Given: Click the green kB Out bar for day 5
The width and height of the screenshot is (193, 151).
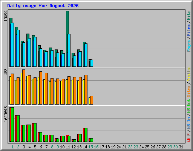Looking at the screenshot, I should pyautogui.click(x=35, y=133).
